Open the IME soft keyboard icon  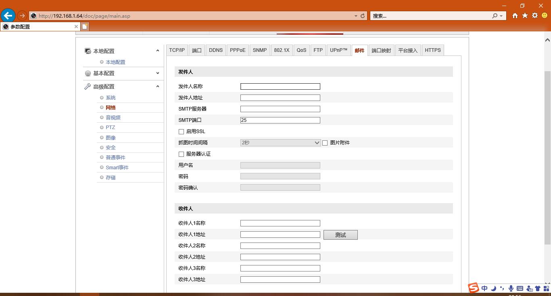[520, 288]
